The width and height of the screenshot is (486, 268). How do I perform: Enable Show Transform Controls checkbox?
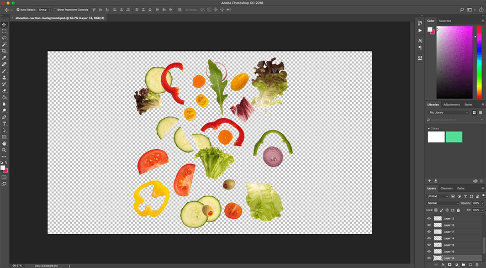point(55,10)
